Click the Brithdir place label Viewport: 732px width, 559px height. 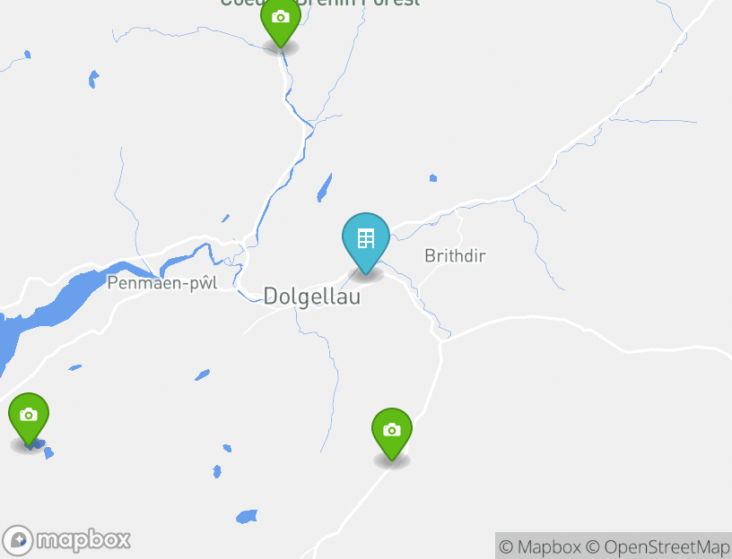(x=455, y=255)
